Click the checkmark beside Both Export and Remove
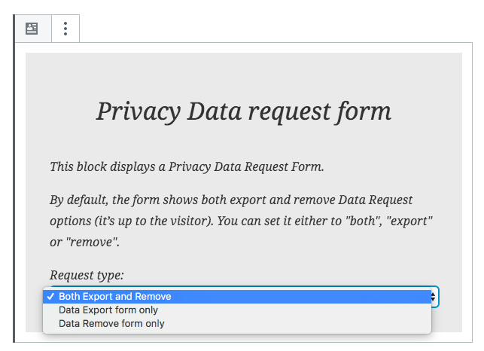The height and width of the screenshot is (351, 484). tap(50, 297)
